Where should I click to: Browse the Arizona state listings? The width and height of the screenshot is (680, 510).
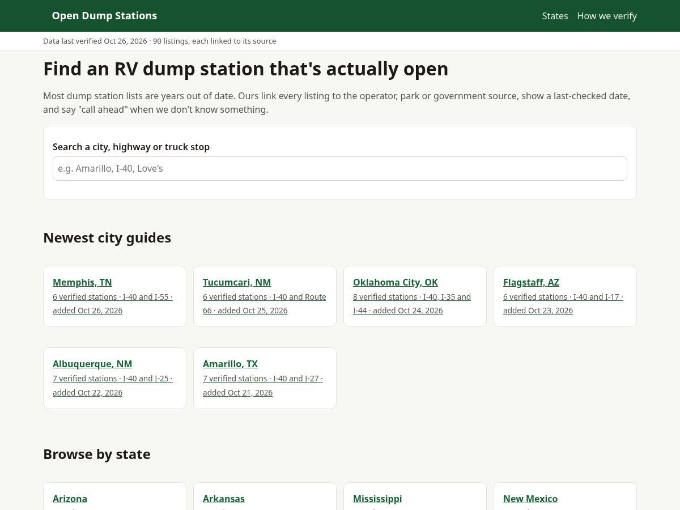[x=70, y=499]
